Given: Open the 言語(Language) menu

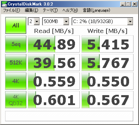Looking at the screenshot, I should tap(97, 10).
